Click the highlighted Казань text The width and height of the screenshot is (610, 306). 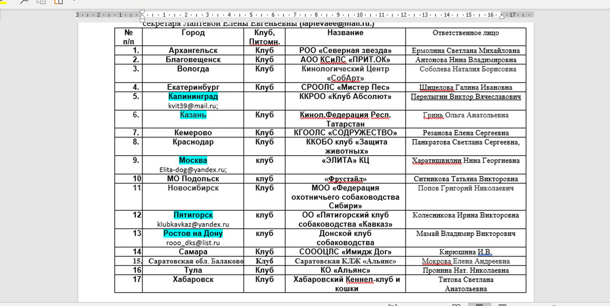[x=193, y=115]
